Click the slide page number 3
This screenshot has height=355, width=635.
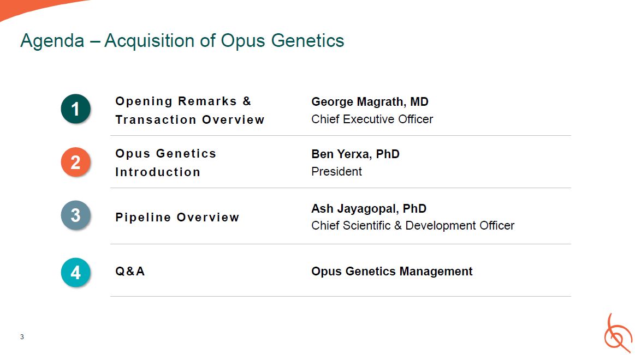22,336
